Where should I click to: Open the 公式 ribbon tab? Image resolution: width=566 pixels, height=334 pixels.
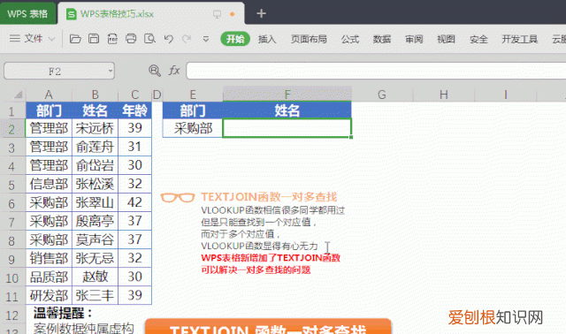click(x=350, y=39)
